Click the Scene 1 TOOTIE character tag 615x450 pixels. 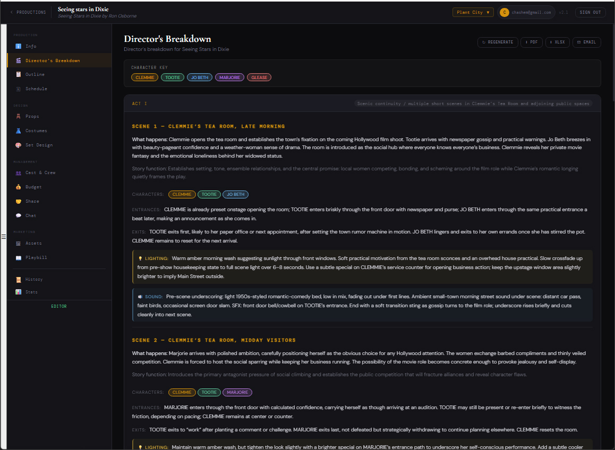click(x=209, y=194)
